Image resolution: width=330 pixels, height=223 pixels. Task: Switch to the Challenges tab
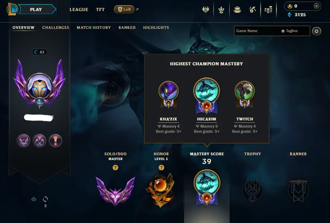[x=56, y=28]
